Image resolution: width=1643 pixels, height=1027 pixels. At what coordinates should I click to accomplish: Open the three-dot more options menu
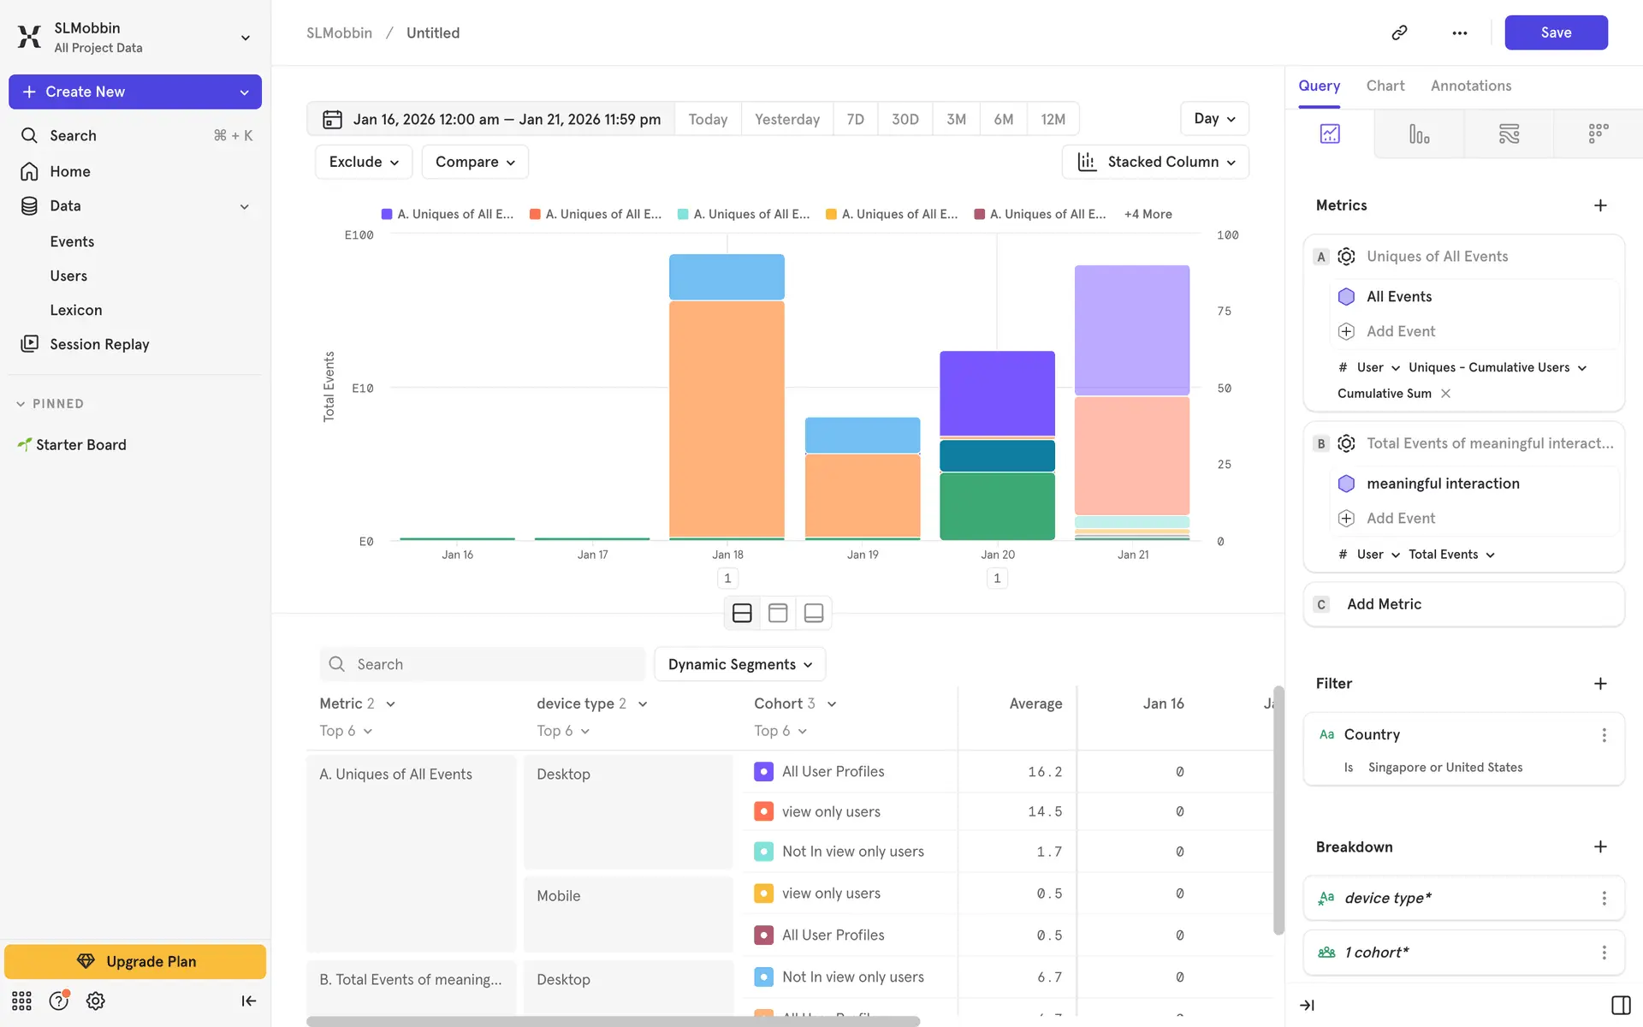(x=1460, y=33)
